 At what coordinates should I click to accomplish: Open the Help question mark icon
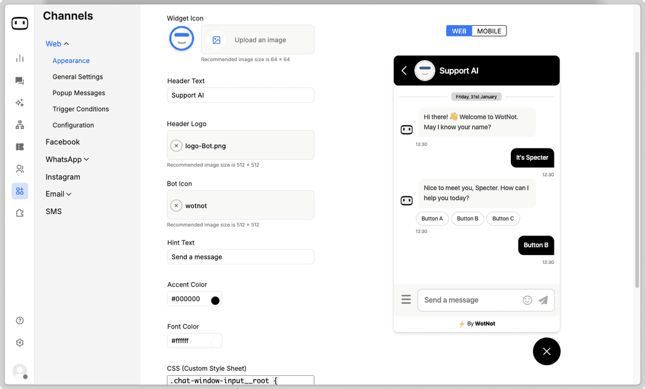20,320
